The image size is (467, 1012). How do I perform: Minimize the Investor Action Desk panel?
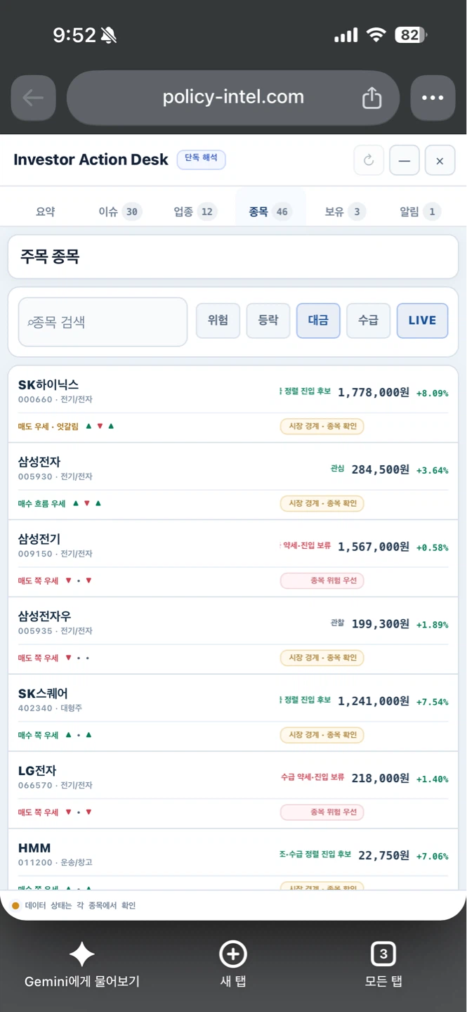tap(404, 160)
